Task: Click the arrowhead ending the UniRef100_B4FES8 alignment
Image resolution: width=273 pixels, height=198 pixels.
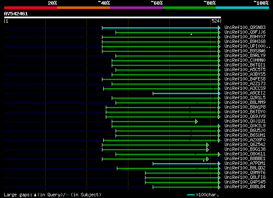Action: (x=219, y=80)
